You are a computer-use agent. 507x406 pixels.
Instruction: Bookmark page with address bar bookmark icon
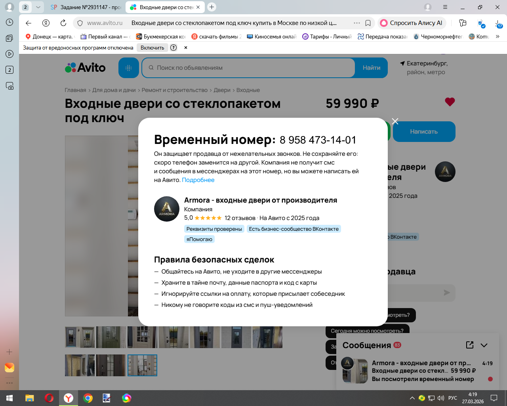(368, 23)
